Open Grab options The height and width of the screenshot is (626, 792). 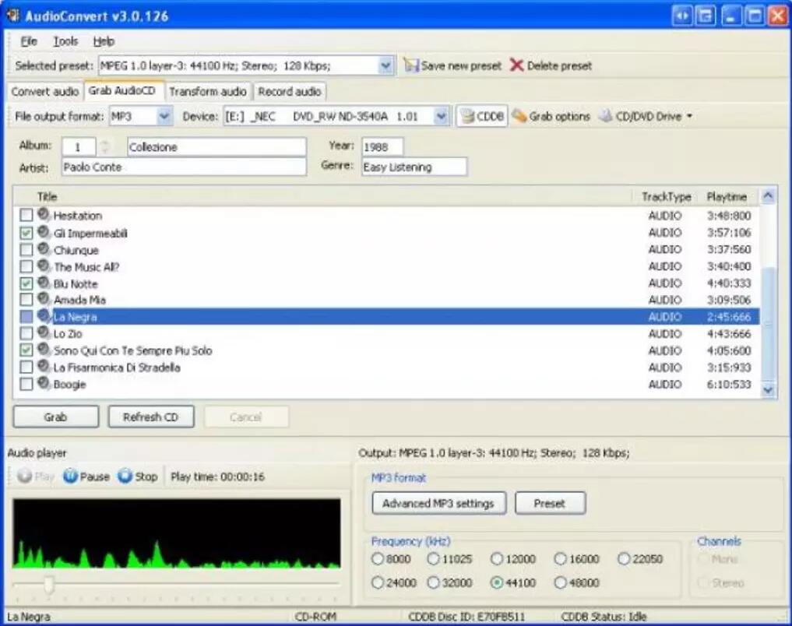tap(551, 117)
